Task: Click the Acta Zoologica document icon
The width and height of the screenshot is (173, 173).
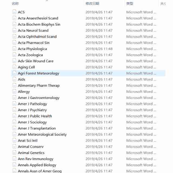Action: (14, 55)
